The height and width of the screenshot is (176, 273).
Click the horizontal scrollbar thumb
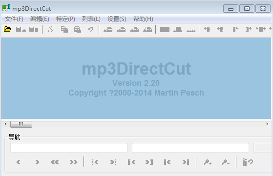point(21,124)
